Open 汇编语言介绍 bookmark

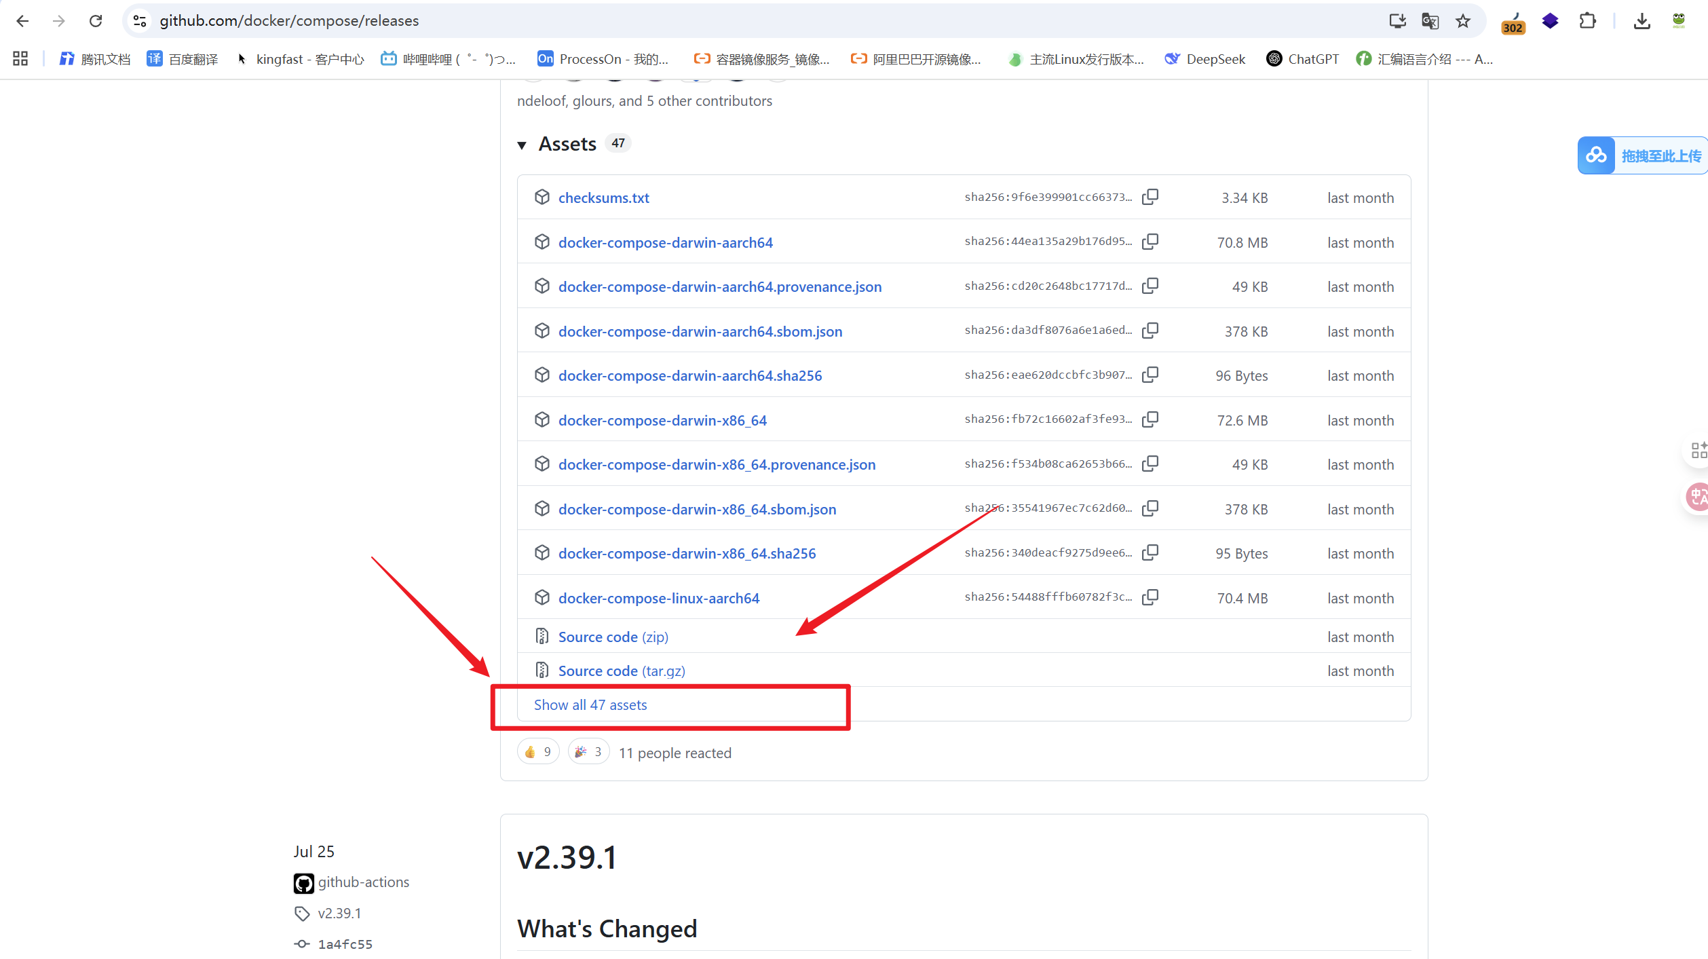1424,59
